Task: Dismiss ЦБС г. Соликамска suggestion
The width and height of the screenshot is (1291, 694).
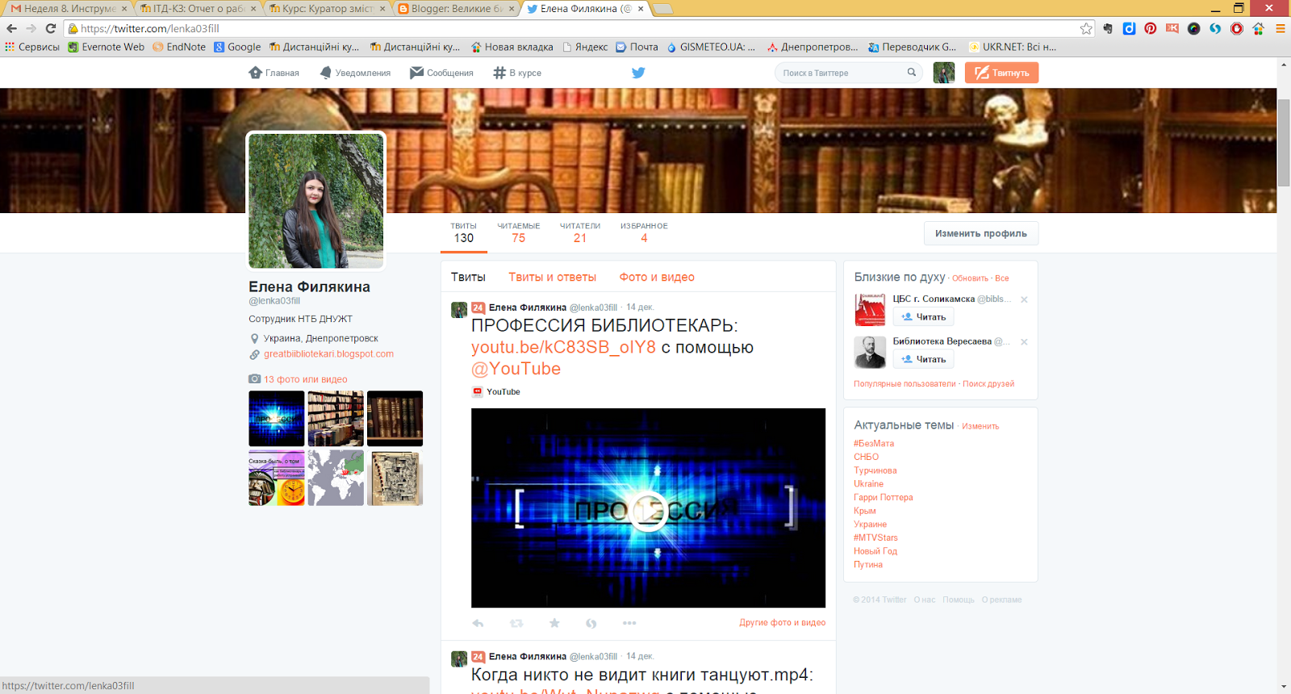Action: (x=1024, y=299)
